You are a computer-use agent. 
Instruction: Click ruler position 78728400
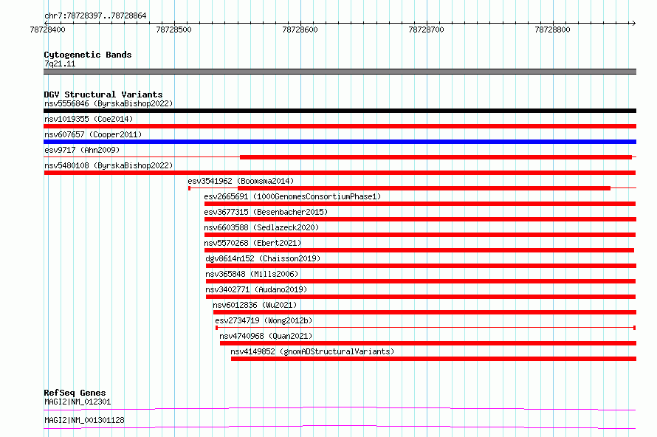click(48, 30)
